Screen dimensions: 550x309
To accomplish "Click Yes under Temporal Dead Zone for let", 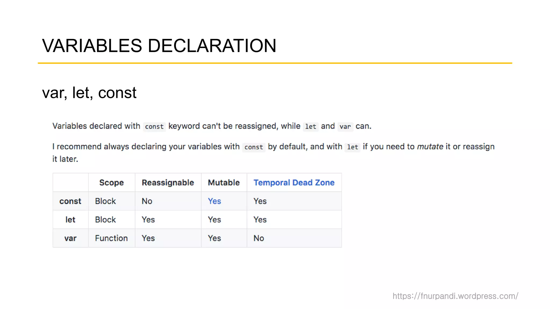I will tap(260, 220).
